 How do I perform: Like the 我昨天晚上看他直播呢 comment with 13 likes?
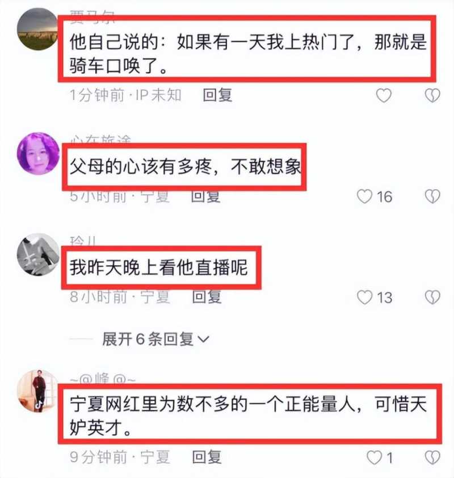[364, 297]
